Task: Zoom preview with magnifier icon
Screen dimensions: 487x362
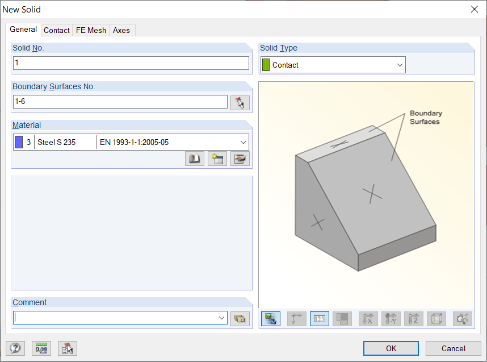Action: point(463,319)
